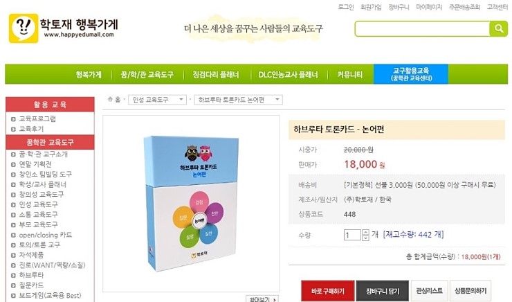Decrease quantity with the down arrow

366,238
